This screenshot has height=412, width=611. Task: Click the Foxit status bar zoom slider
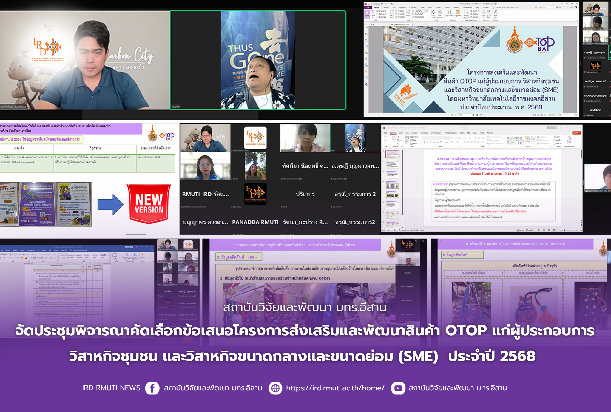(x=568, y=115)
